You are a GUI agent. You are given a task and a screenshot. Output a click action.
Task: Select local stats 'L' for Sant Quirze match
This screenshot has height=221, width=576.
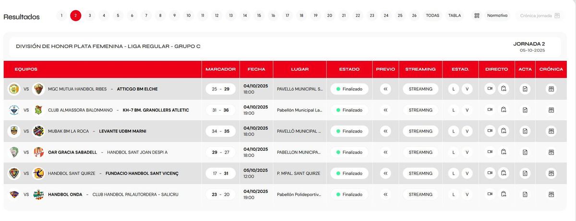tap(454, 173)
